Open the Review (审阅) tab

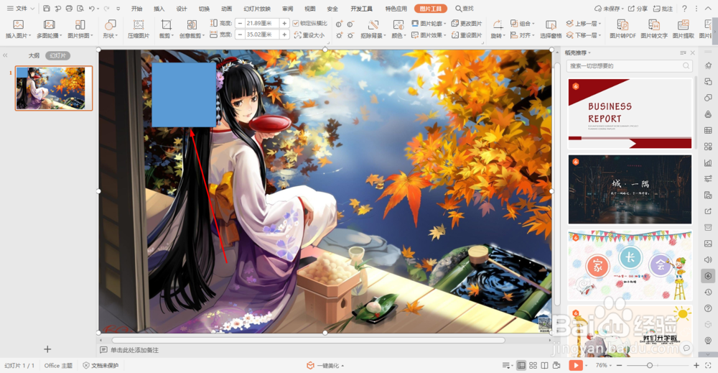[288, 8]
